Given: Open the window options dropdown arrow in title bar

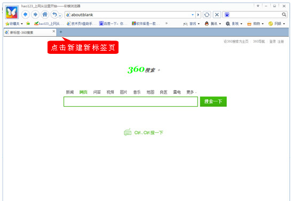Looking at the screenshot, I should (x=258, y=6).
